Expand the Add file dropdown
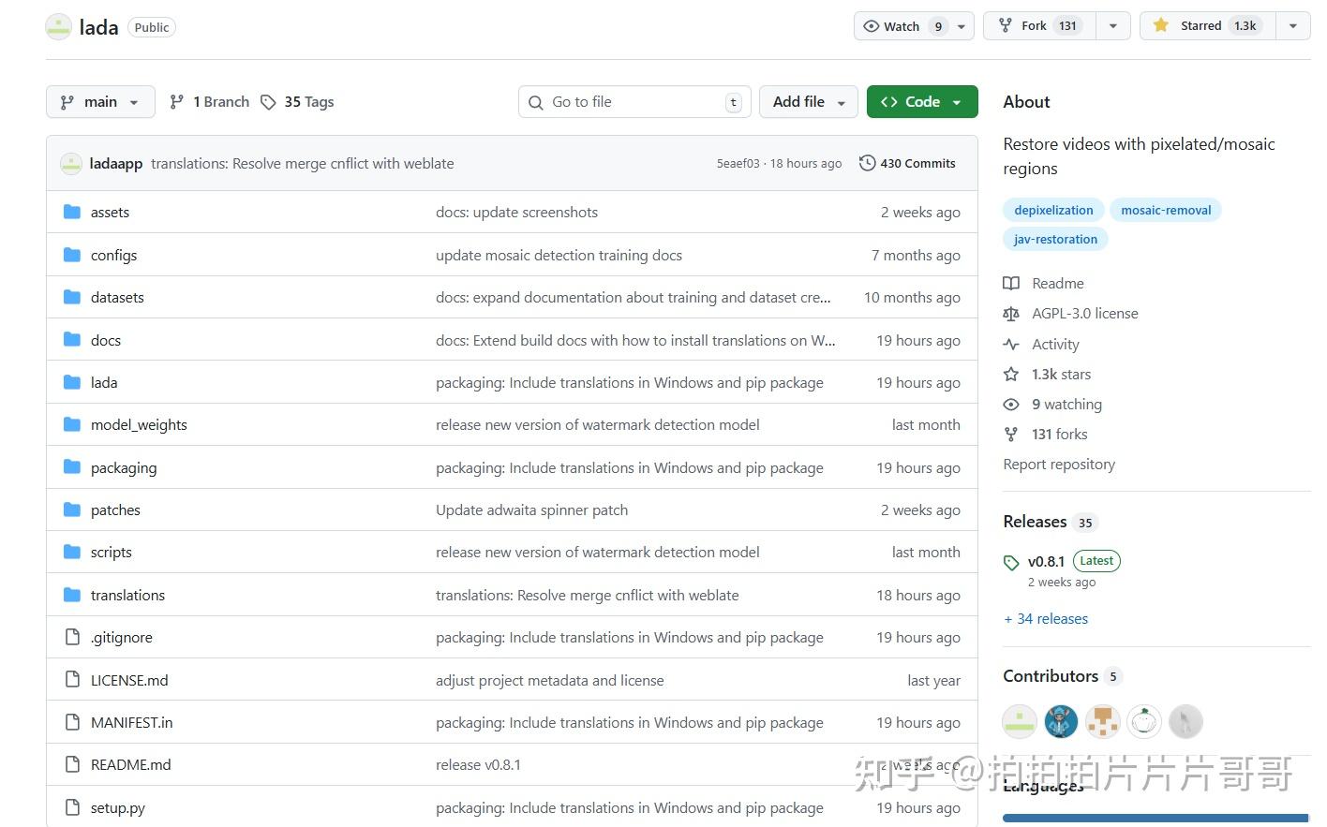Screen dimensions: 1327x827 [809, 102]
